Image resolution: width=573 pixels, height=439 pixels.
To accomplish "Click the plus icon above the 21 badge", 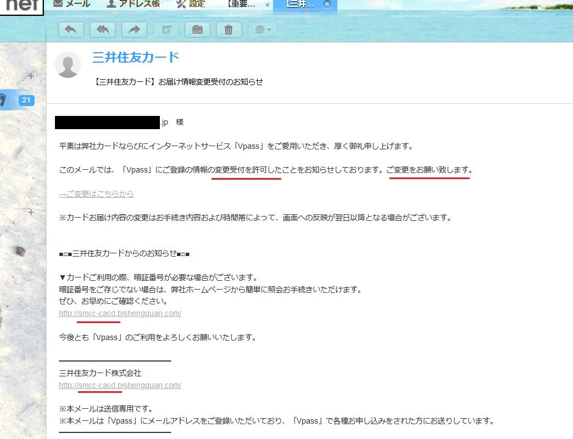I will click(31, 76).
